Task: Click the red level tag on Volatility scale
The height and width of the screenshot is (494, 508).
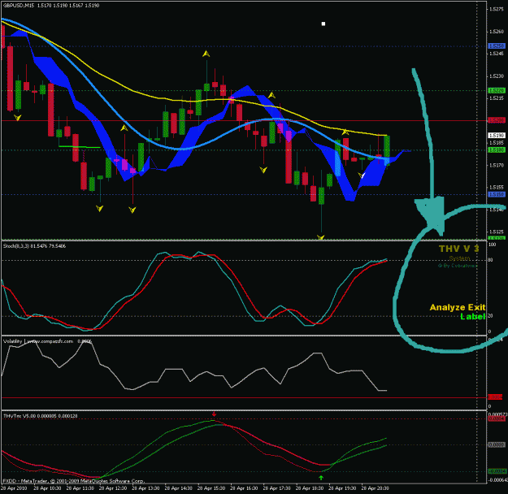Action: 495,397
